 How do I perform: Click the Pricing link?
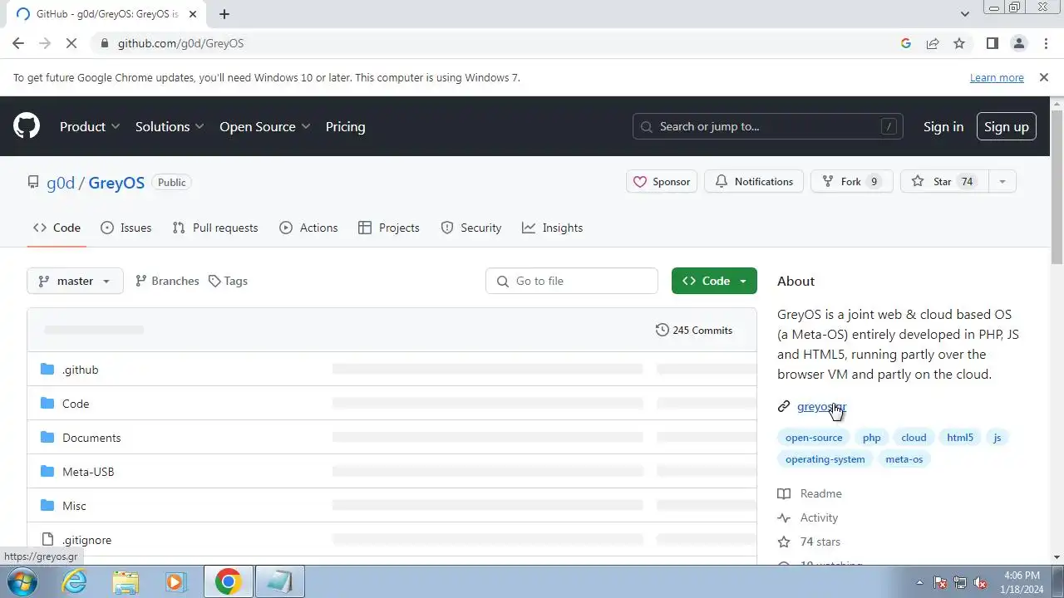click(345, 126)
